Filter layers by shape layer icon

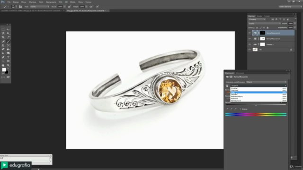[284, 19]
